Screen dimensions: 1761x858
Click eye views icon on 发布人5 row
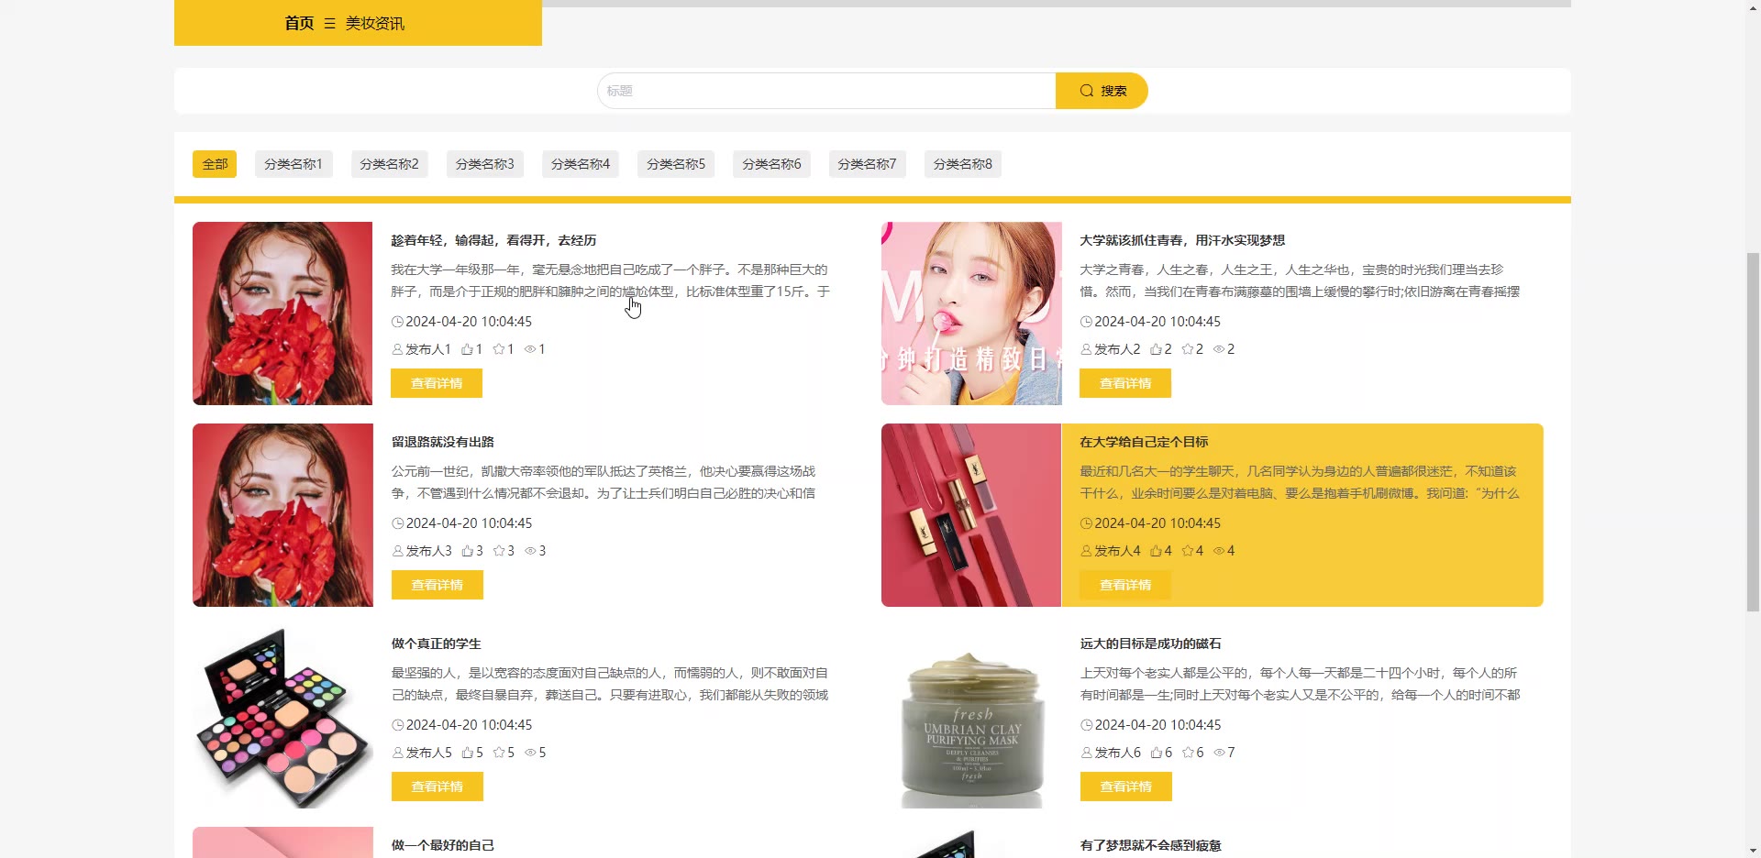[x=530, y=753]
